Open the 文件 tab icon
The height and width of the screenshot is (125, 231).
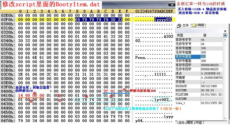(x=179, y=26)
